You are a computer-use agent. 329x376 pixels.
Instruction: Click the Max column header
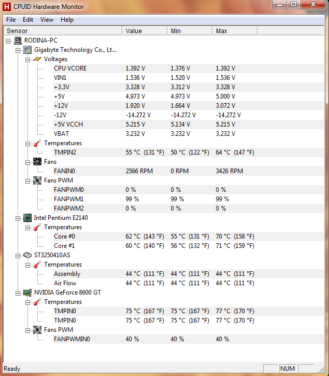click(x=235, y=31)
